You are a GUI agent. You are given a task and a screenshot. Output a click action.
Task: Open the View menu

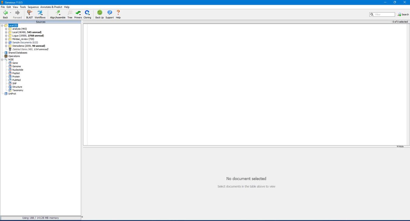coord(16,7)
